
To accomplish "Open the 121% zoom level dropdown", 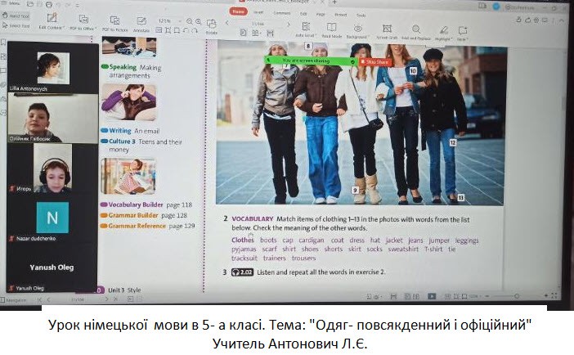I will pyautogui.click(x=170, y=20).
